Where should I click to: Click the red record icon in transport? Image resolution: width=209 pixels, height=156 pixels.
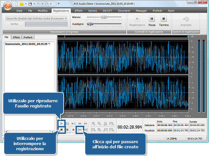74,130
